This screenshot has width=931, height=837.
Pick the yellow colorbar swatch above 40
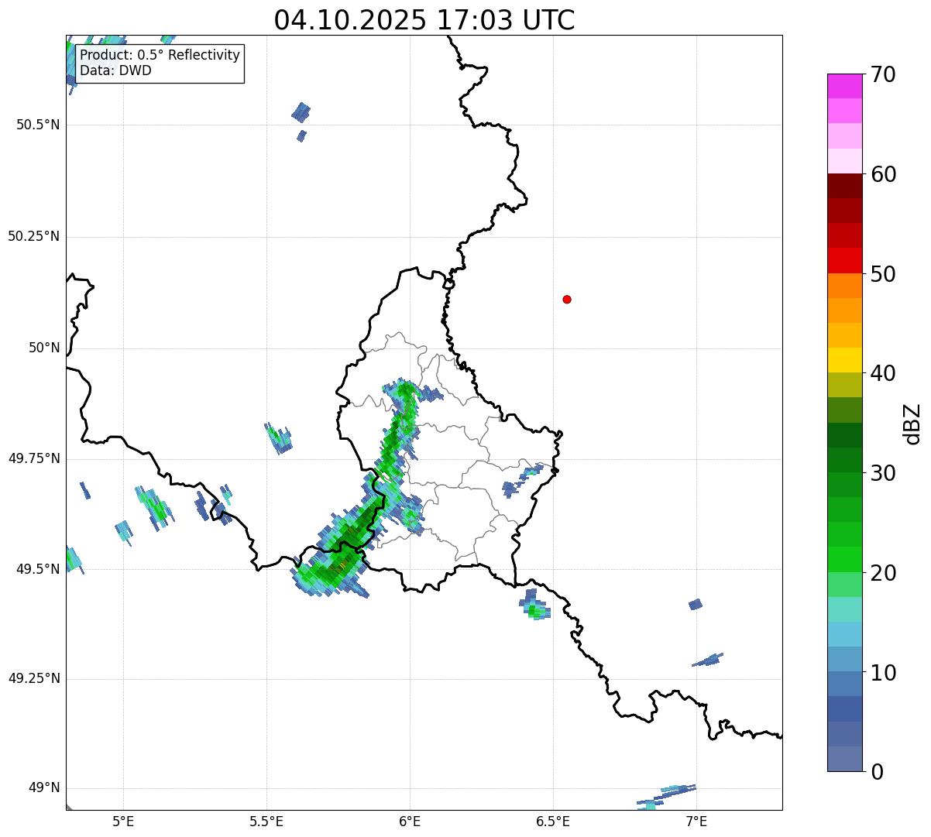844,360
